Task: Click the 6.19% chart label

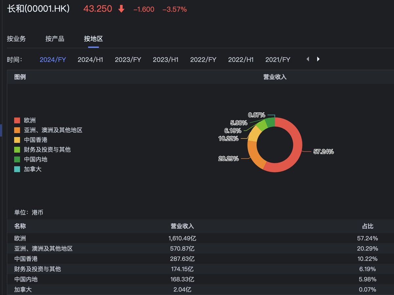Action: tap(233, 131)
